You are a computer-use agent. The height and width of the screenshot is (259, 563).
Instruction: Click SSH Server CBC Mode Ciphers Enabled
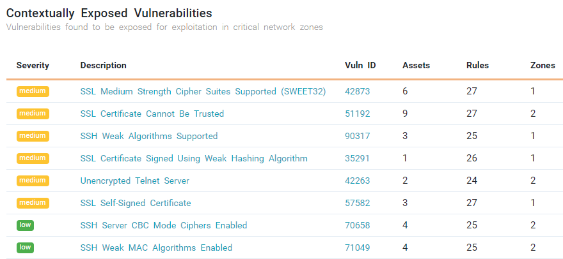164,225
